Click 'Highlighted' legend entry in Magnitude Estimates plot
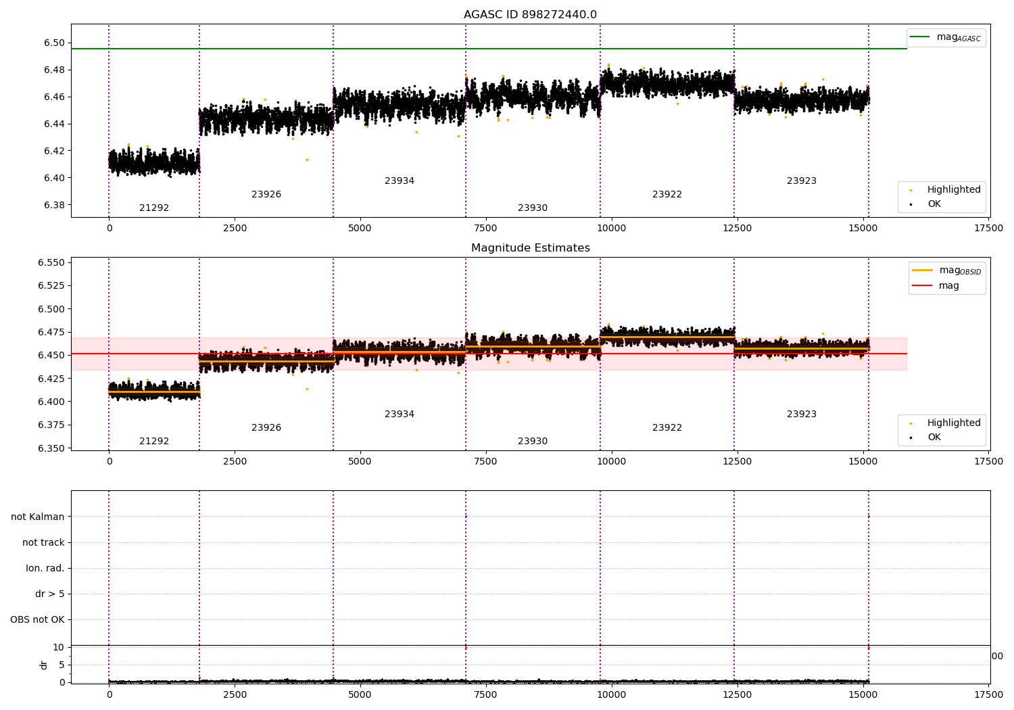This screenshot has width=1014, height=710. (945, 423)
